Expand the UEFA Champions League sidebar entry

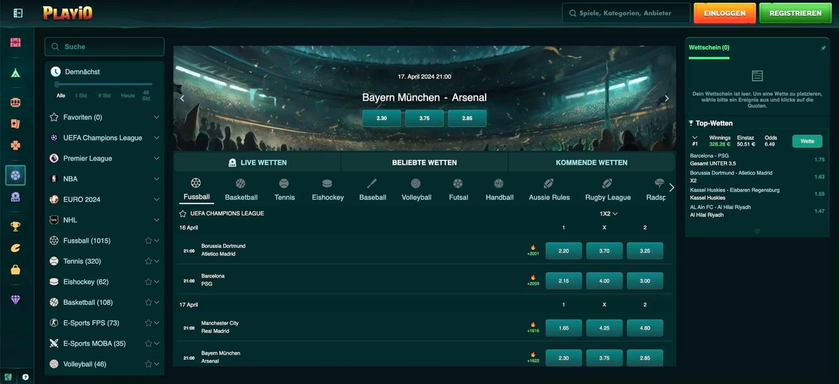click(x=156, y=138)
